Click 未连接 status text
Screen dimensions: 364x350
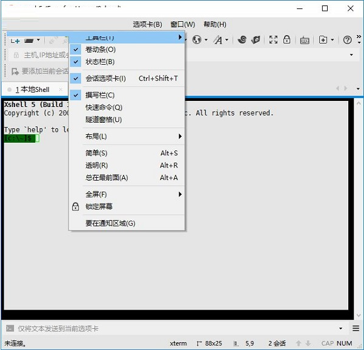tap(15, 343)
